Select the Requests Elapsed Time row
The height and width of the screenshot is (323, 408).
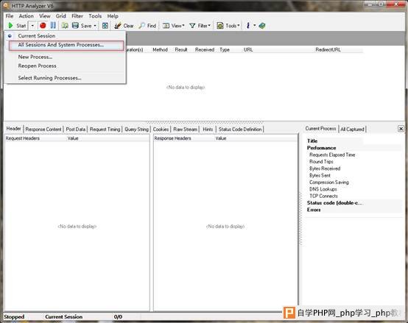coord(332,155)
